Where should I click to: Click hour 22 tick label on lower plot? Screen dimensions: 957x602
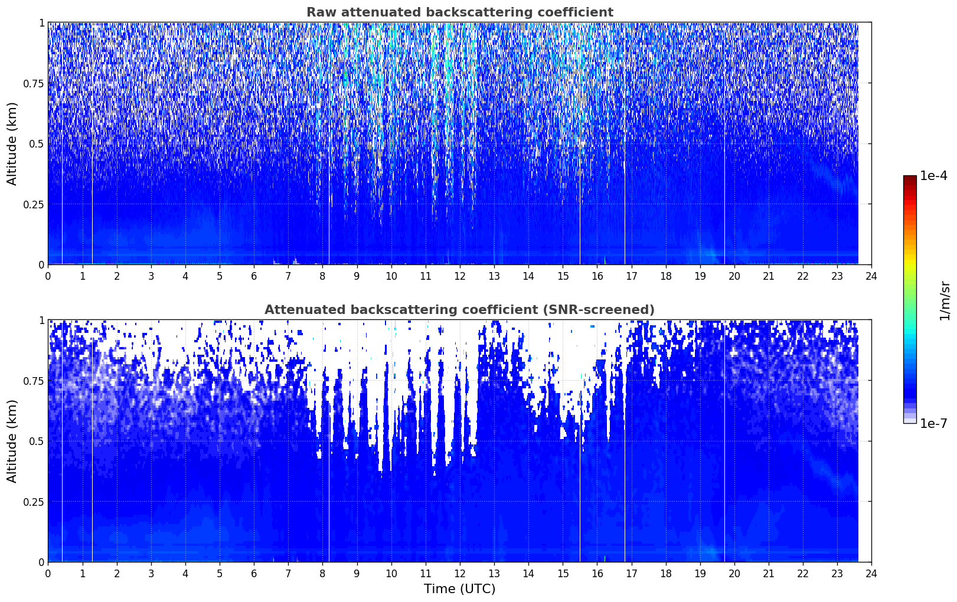[x=803, y=573]
